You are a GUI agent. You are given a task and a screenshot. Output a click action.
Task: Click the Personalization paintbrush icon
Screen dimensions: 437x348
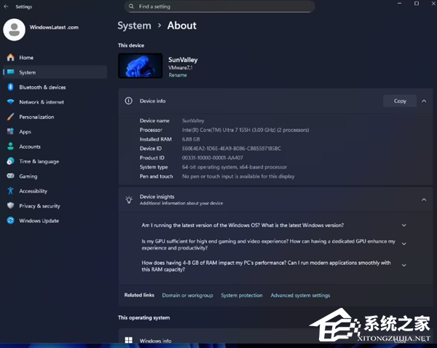(11, 117)
